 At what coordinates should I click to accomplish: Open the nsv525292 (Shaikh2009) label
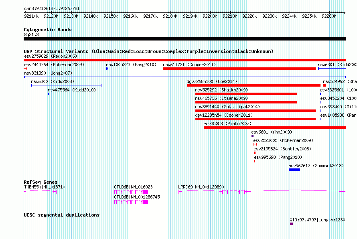(221, 90)
